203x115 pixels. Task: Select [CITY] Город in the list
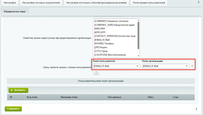click(x=115, y=51)
